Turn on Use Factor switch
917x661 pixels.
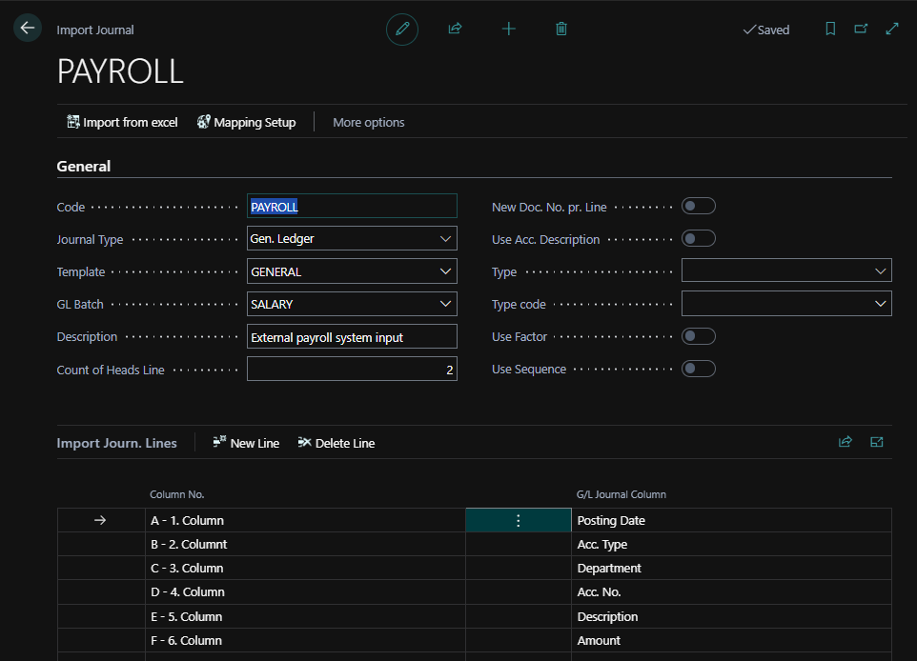[x=698, y=336]
